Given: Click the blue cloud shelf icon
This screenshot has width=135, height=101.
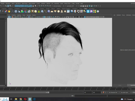Looking at the screenshot, I should click(x=88, y=12).
